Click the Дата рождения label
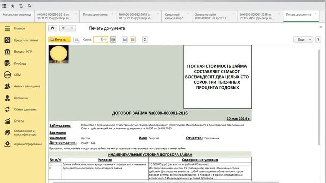The image size is (326, 183). [x=63, y=143]
